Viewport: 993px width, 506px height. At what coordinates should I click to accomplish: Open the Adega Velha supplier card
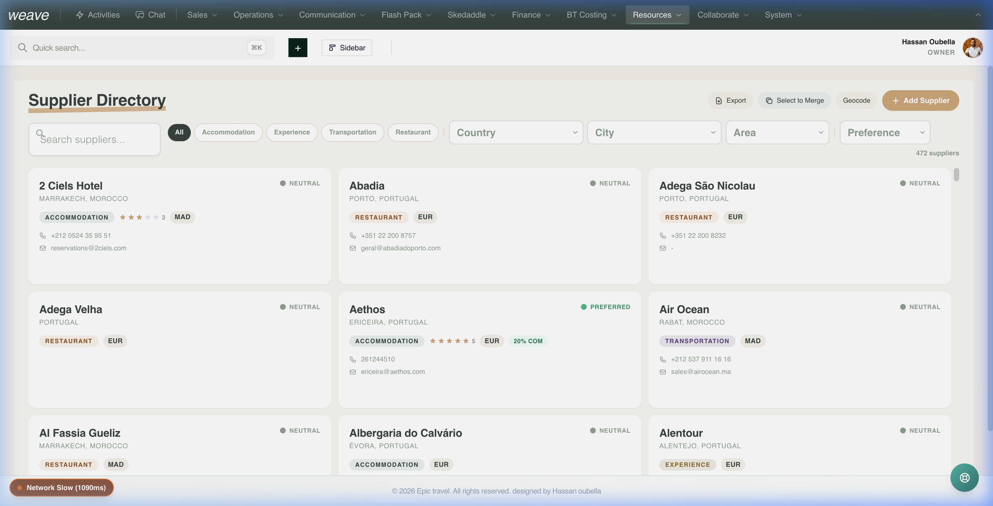180,350
